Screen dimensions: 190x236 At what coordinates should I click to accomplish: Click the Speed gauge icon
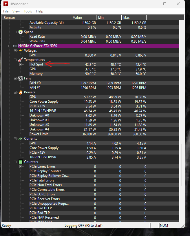[21, 32]
